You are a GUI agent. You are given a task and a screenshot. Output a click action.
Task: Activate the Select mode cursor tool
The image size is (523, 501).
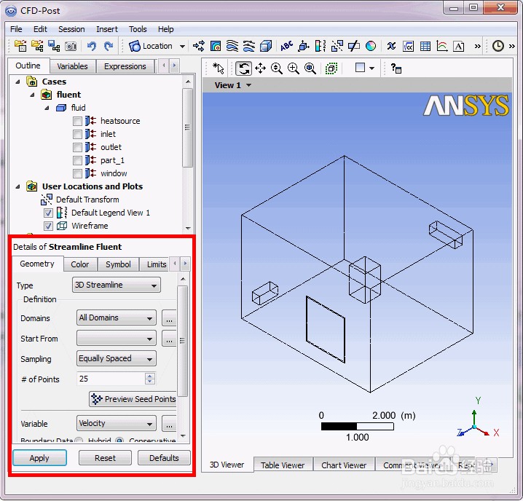point(218,68)
